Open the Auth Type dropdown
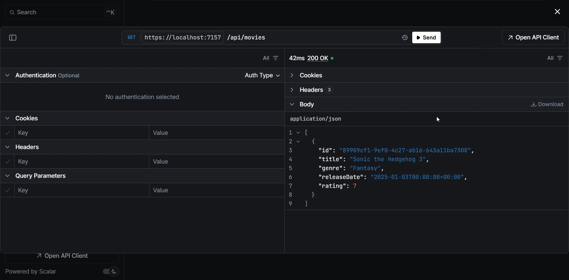The width and height of the screenshot is (569, 280). (x=262, y=76)
